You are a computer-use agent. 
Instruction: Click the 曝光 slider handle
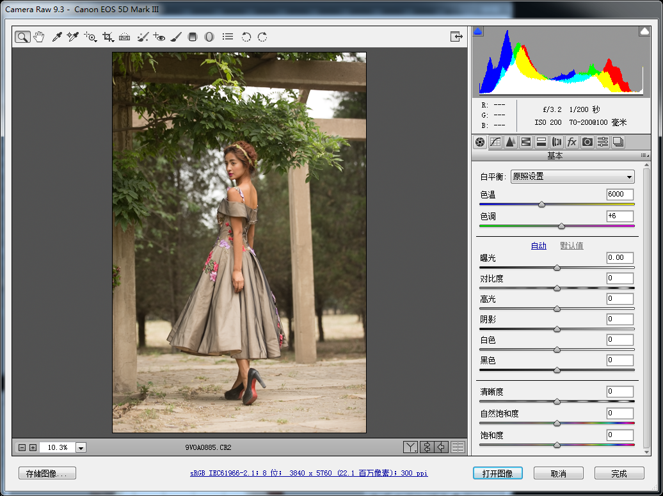(x=557, y=268)
